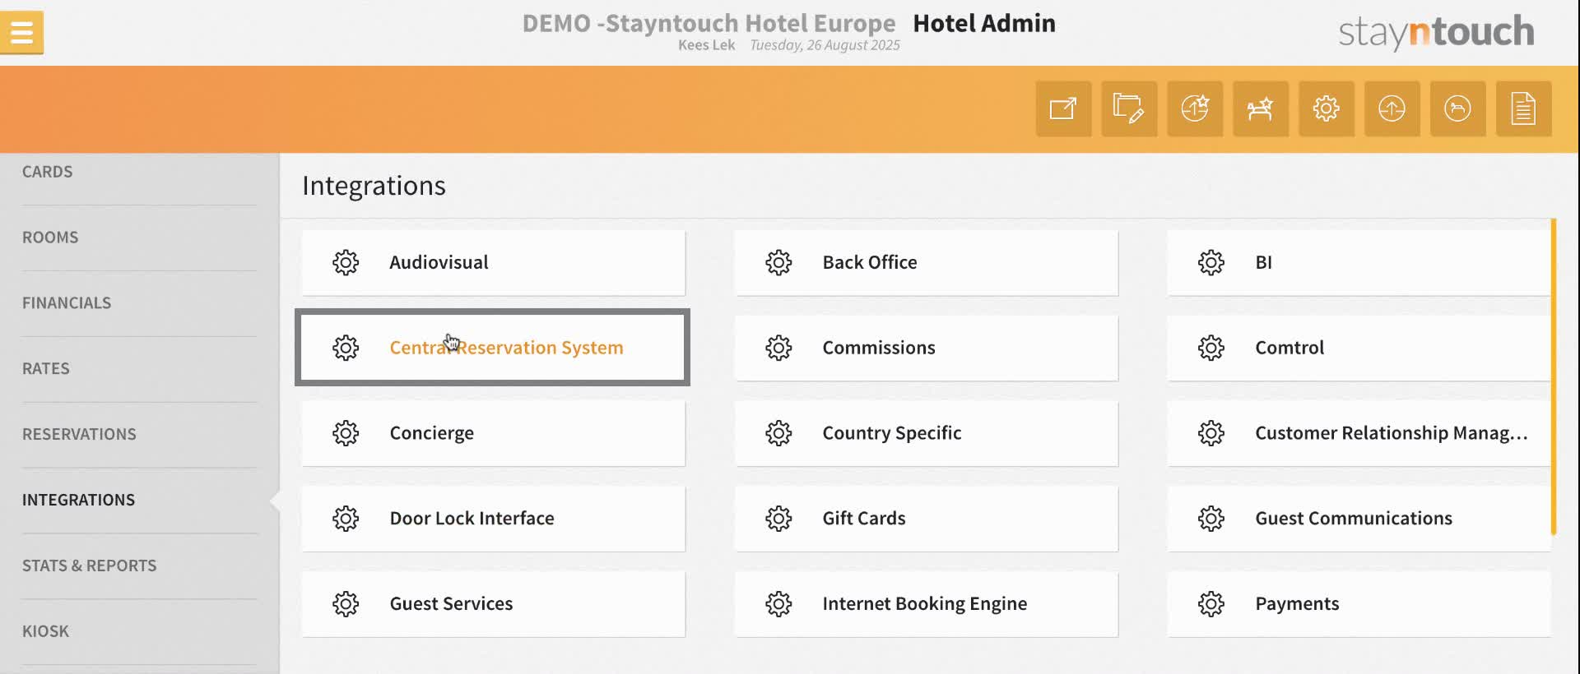Open the Internet Booking Engine integration
The height and width of the screenshot is (674, 1580).
coord(926,604)
